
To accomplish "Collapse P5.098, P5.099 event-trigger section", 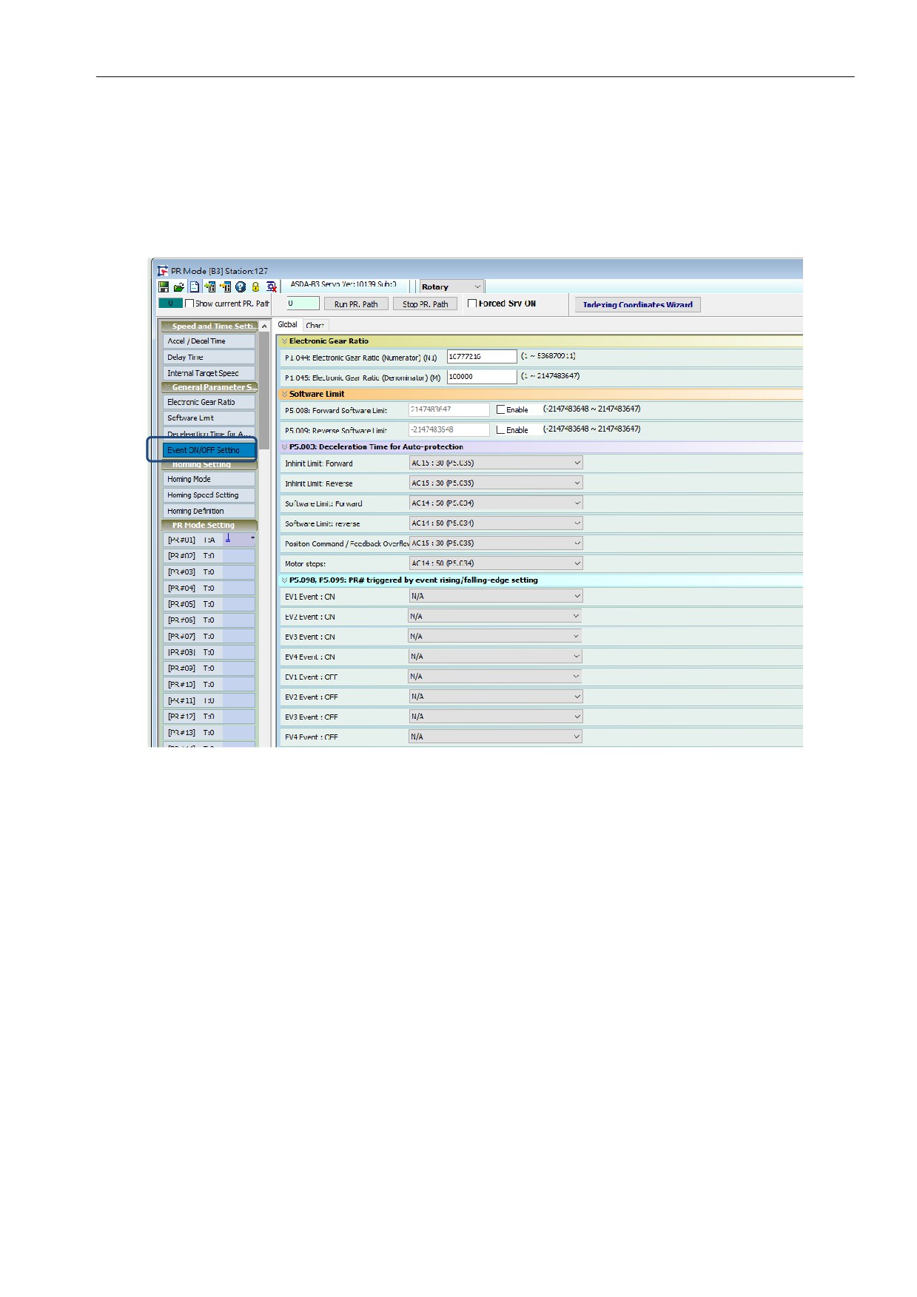I will (284, 580).
